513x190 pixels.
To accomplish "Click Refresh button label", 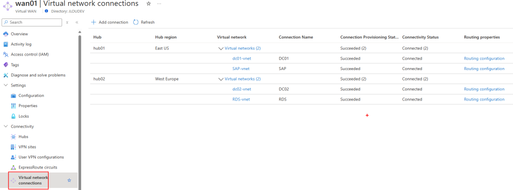I will [148, 22].
